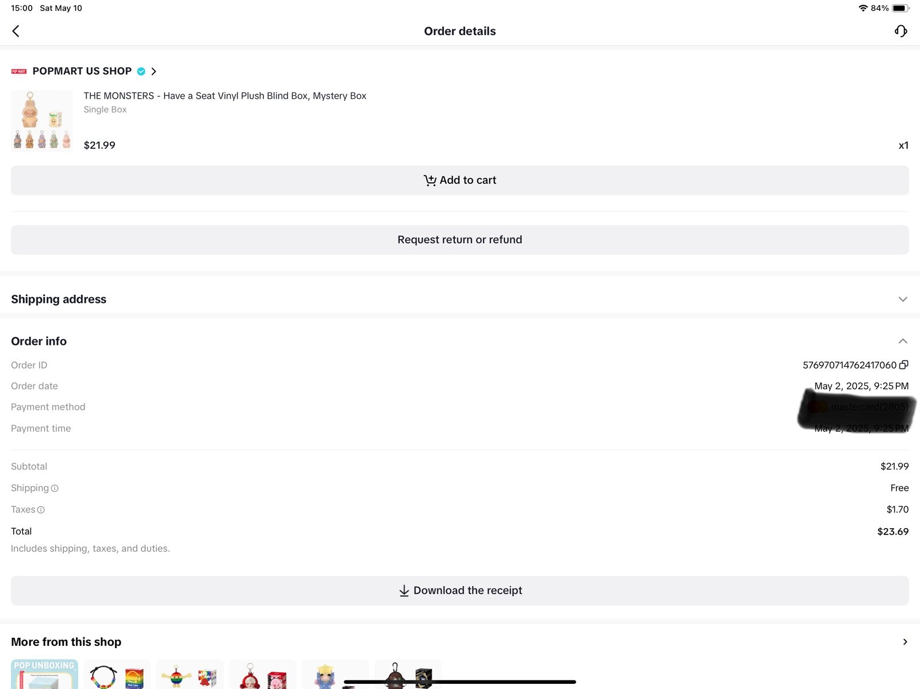Add the blind box to cart

tap(460, 180)
